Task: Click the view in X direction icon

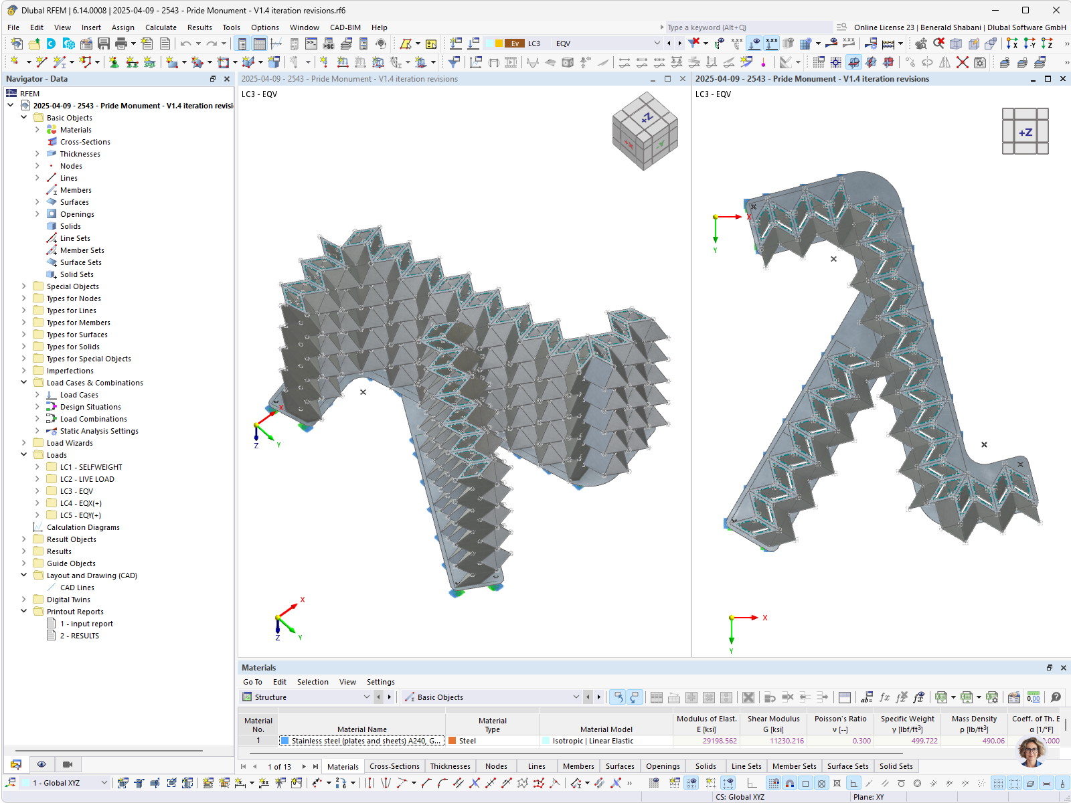Action: click(x=1012, y=43)
